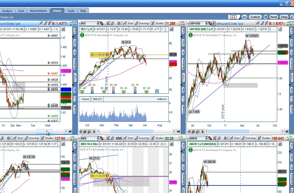294x193 pixels.
Task: Open the MED symbol dropdown arrow
Action: click(98, 138)
